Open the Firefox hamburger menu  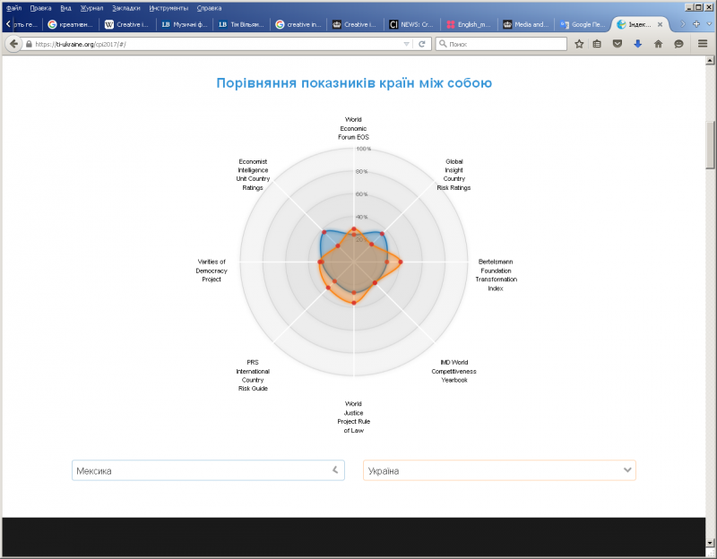[701, 43]
